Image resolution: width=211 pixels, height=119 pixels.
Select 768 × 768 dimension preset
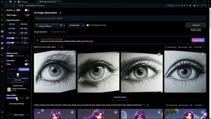point(24,24)
